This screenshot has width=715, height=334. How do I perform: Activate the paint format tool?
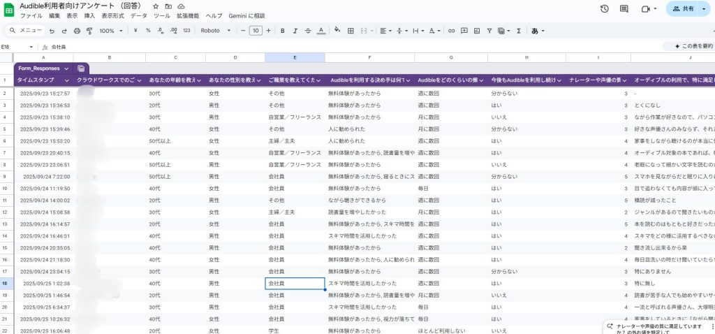tap(89, 31)
